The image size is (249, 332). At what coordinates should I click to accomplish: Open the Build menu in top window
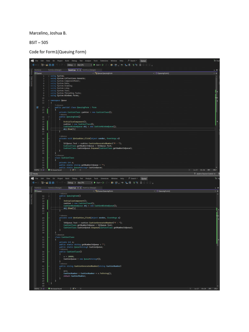pyautogui.click(x=67, y=61)
